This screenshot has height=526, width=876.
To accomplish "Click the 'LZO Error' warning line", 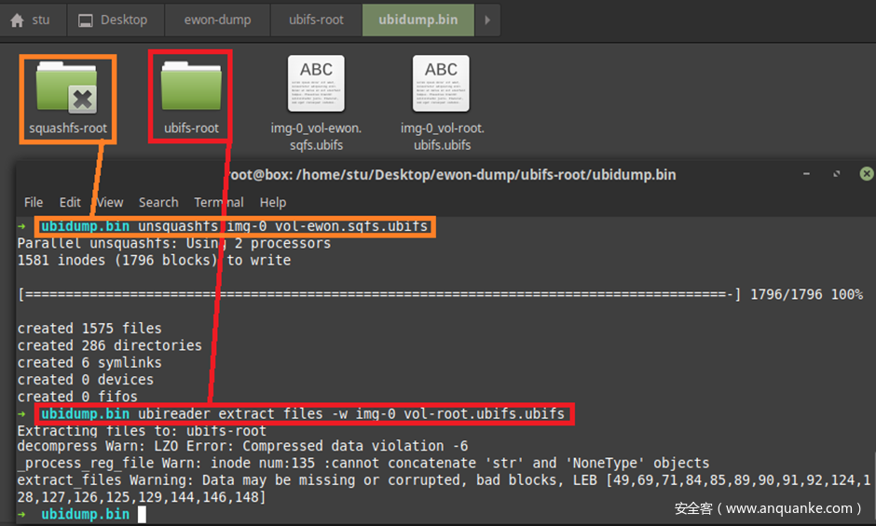I will click(242, 446).
